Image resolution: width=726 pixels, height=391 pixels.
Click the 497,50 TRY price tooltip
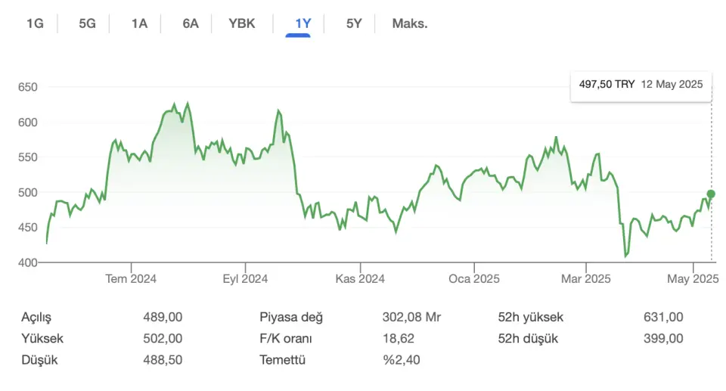[641, 86]
